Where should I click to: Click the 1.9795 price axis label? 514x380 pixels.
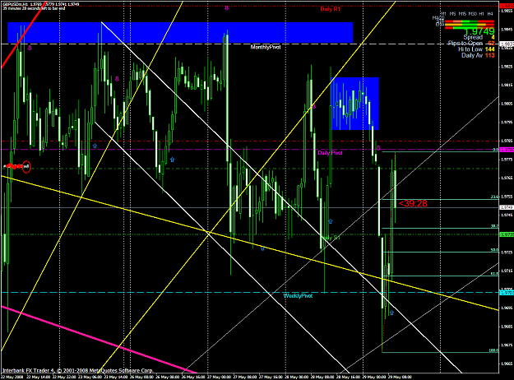click(x=507, y=123)
